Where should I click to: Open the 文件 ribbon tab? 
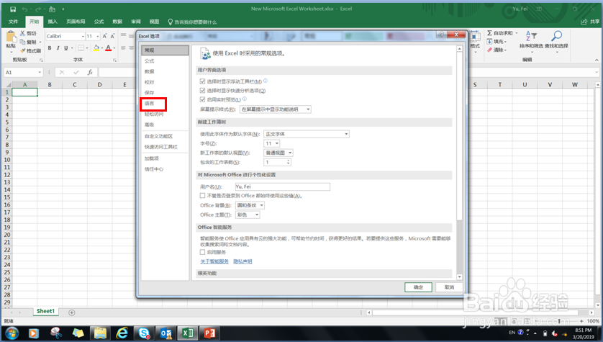(x=14, y=22)
